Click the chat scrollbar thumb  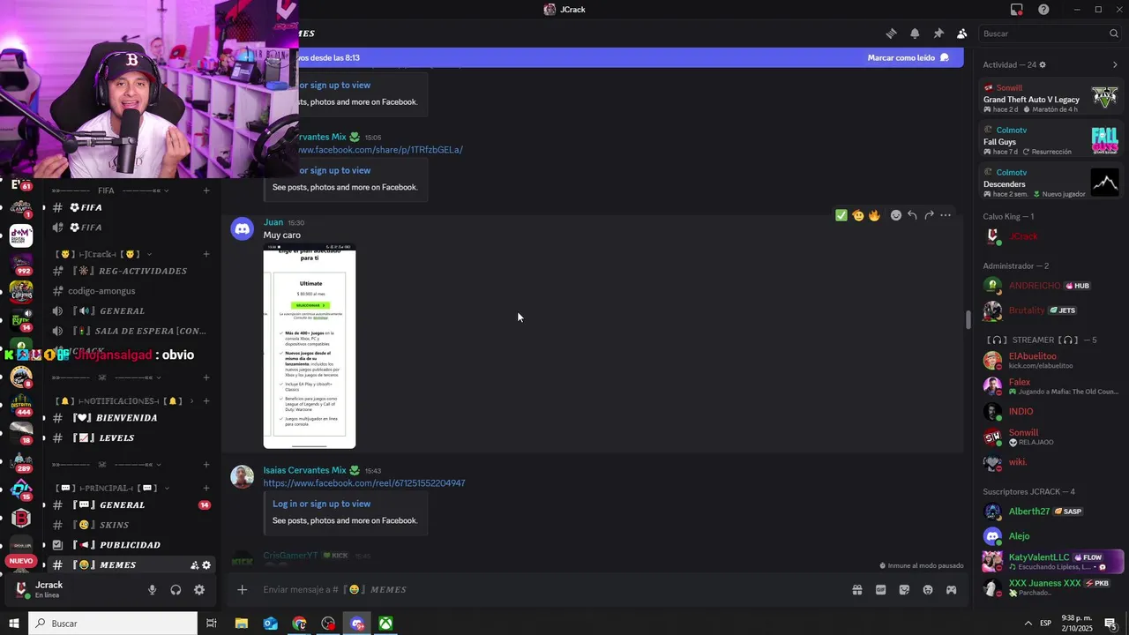tap(968, 320)
